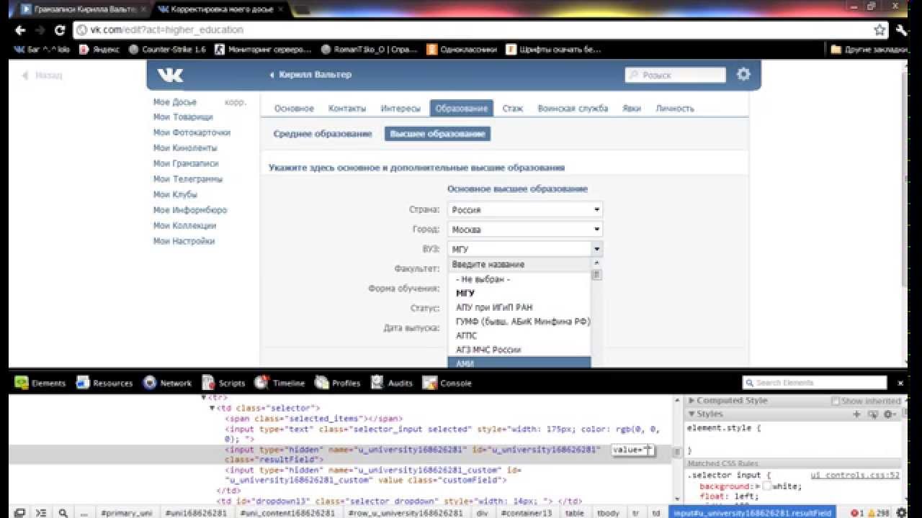Screen dimensions: 922x518
Task: Open Мои Товарищи in the sidebar
Action: 183,117
